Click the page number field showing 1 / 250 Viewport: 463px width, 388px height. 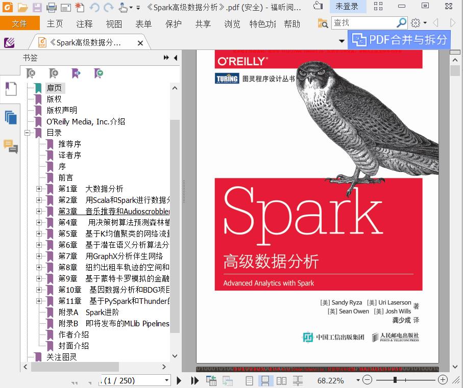133,381
